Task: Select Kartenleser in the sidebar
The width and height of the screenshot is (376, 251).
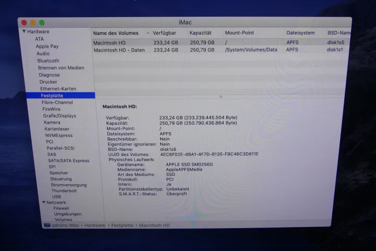Action: coord(57,129)
